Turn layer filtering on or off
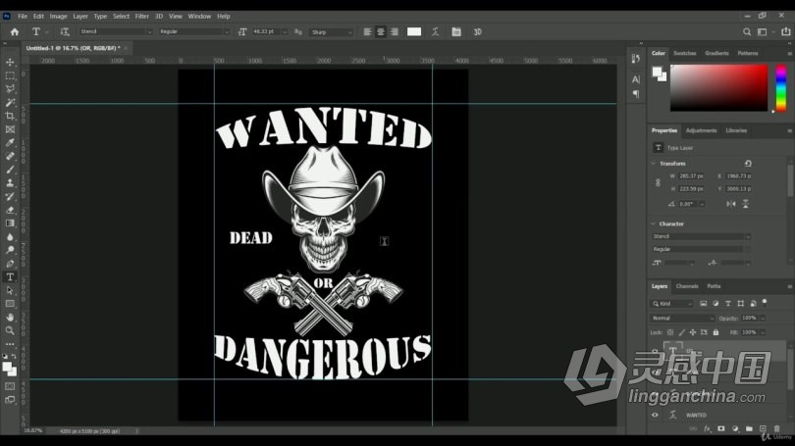795x446 pixels. [765, 303]
